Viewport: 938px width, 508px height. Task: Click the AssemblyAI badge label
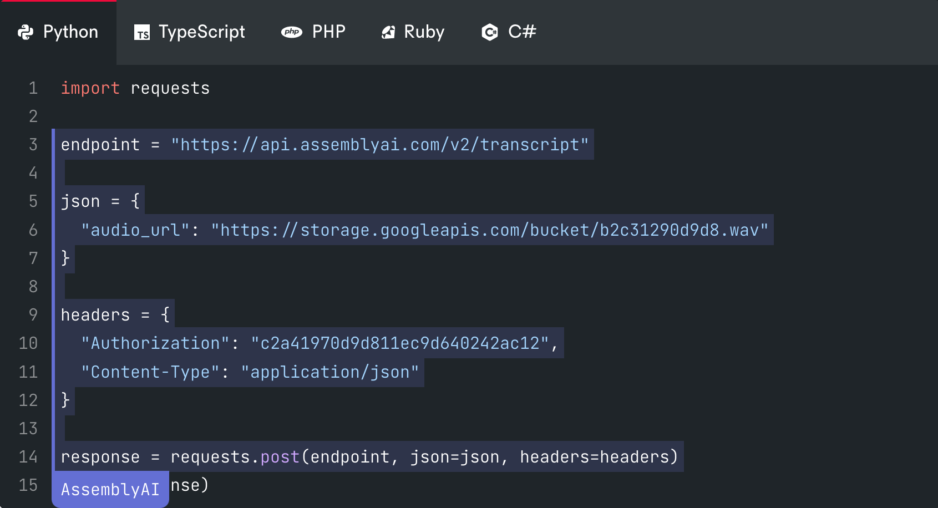pos(110,490)
